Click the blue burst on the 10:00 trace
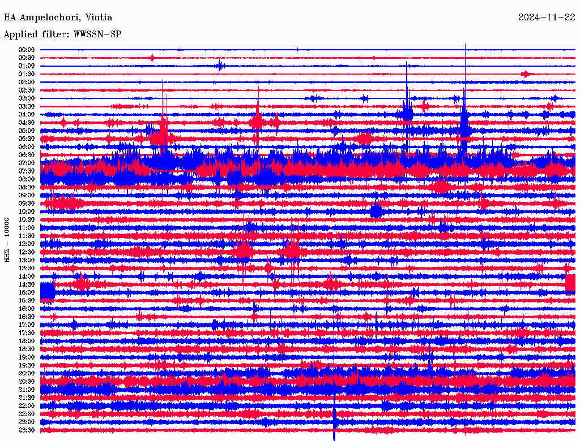580x441 pixels. click(376, 211)
